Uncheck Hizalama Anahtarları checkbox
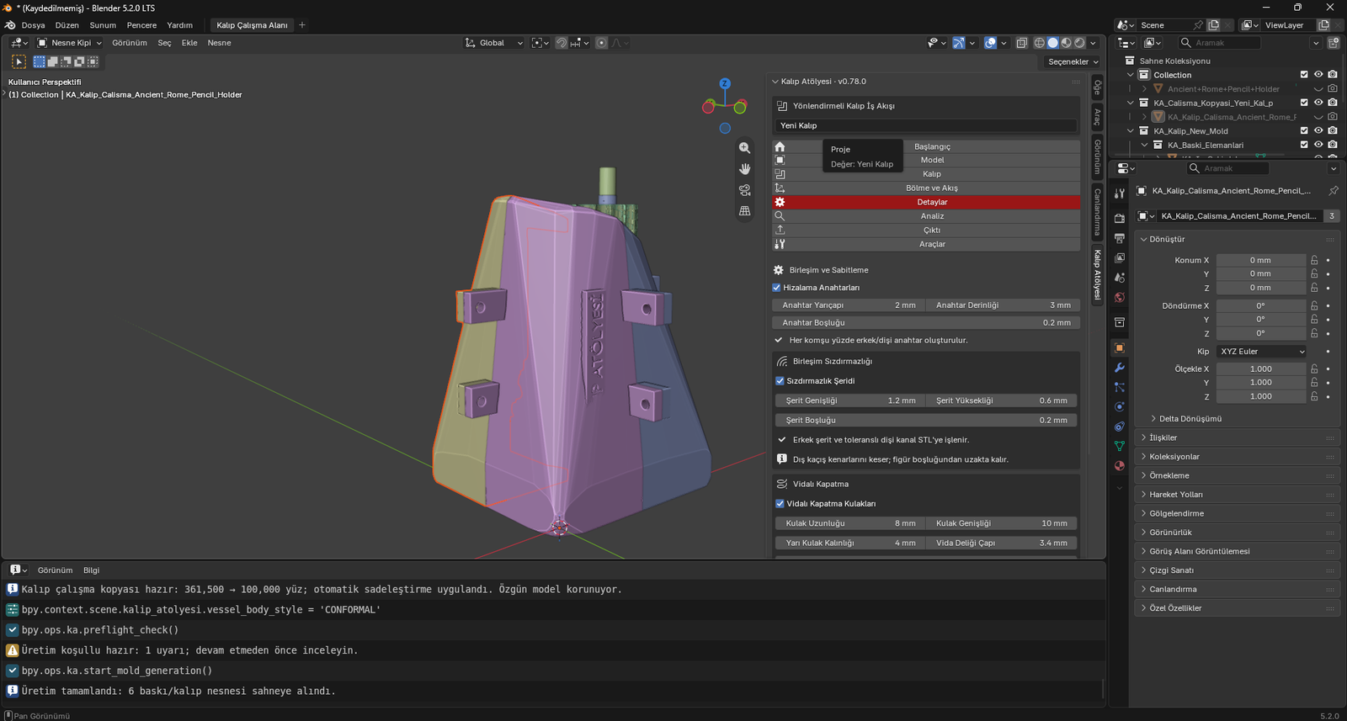The height and width of the screenshot is (721, 1347). (x=777, y=288)
